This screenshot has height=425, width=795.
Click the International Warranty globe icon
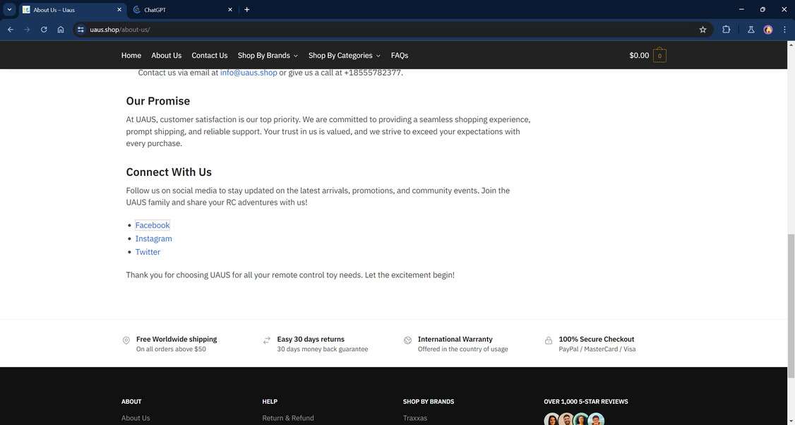click(x=407, y=340)
